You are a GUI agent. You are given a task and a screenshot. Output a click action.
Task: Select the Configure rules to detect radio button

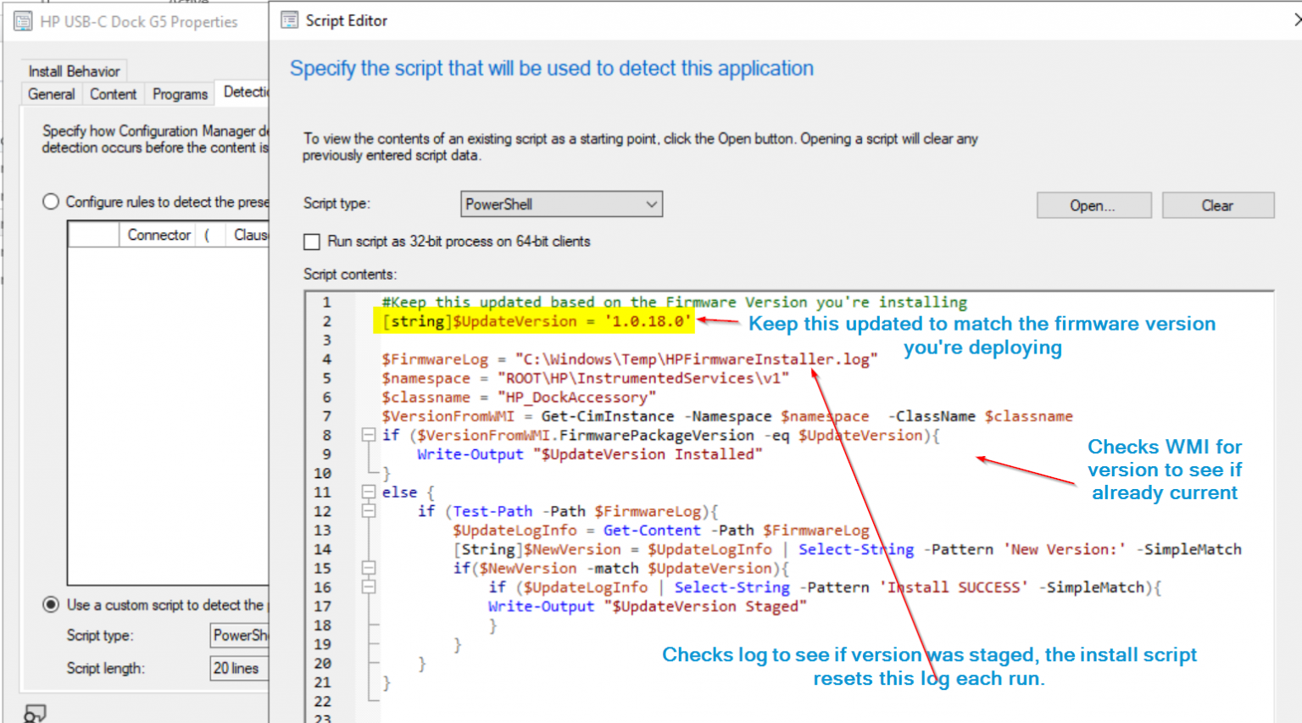tap(51, 202)
